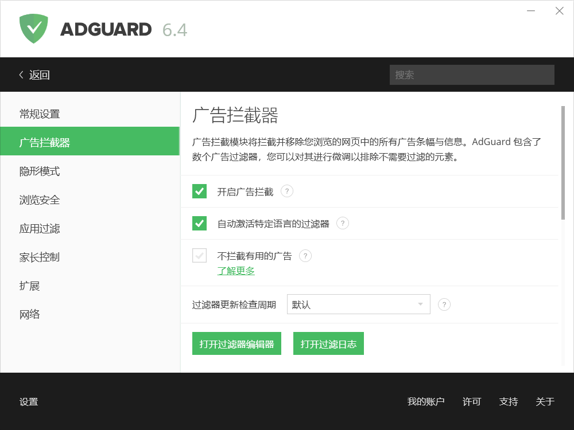Image resolution: width=574 pixels, height=430 pixels.
Task: Open help icon beside 开启广告拦截
Action: [x=287, y=191]
